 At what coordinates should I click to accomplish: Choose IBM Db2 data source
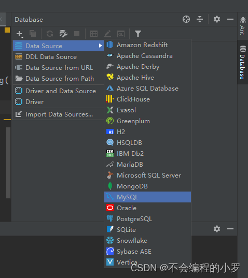click(148, 154)
